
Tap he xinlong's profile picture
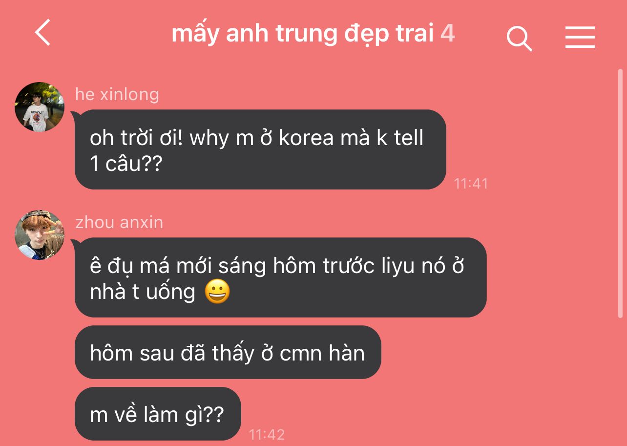[40, 106]
